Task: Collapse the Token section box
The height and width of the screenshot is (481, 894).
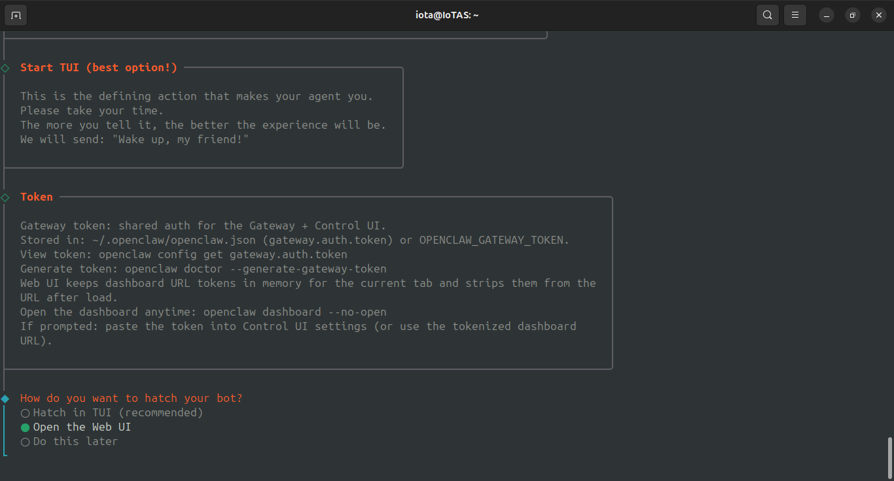Action: point(37,197)
